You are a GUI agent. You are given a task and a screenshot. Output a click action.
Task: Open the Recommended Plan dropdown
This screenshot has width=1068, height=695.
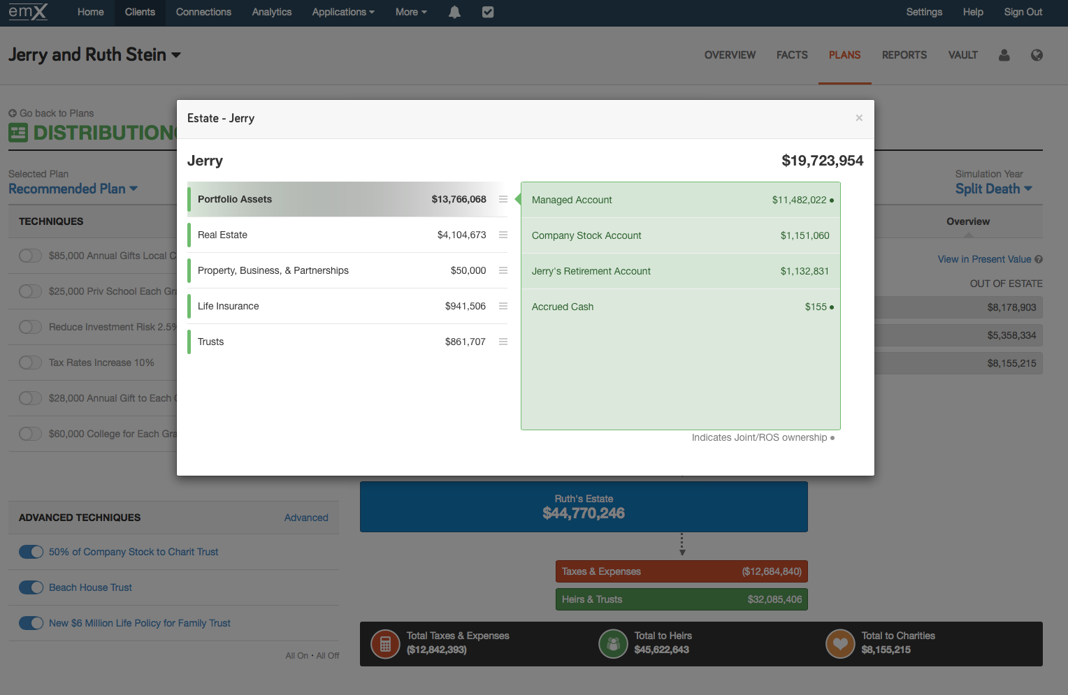tap(73, 189)
